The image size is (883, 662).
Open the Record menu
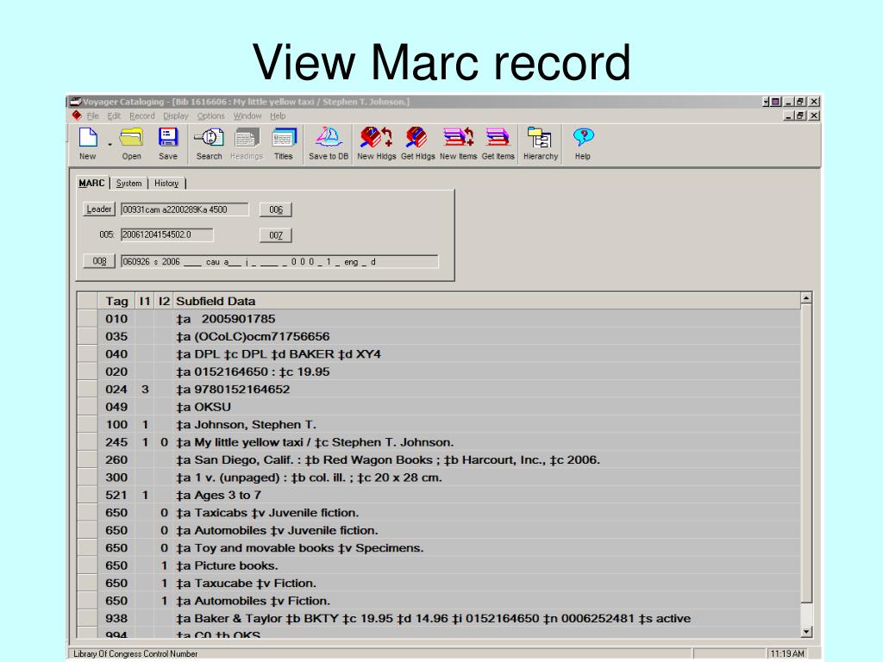coord(142,116)
